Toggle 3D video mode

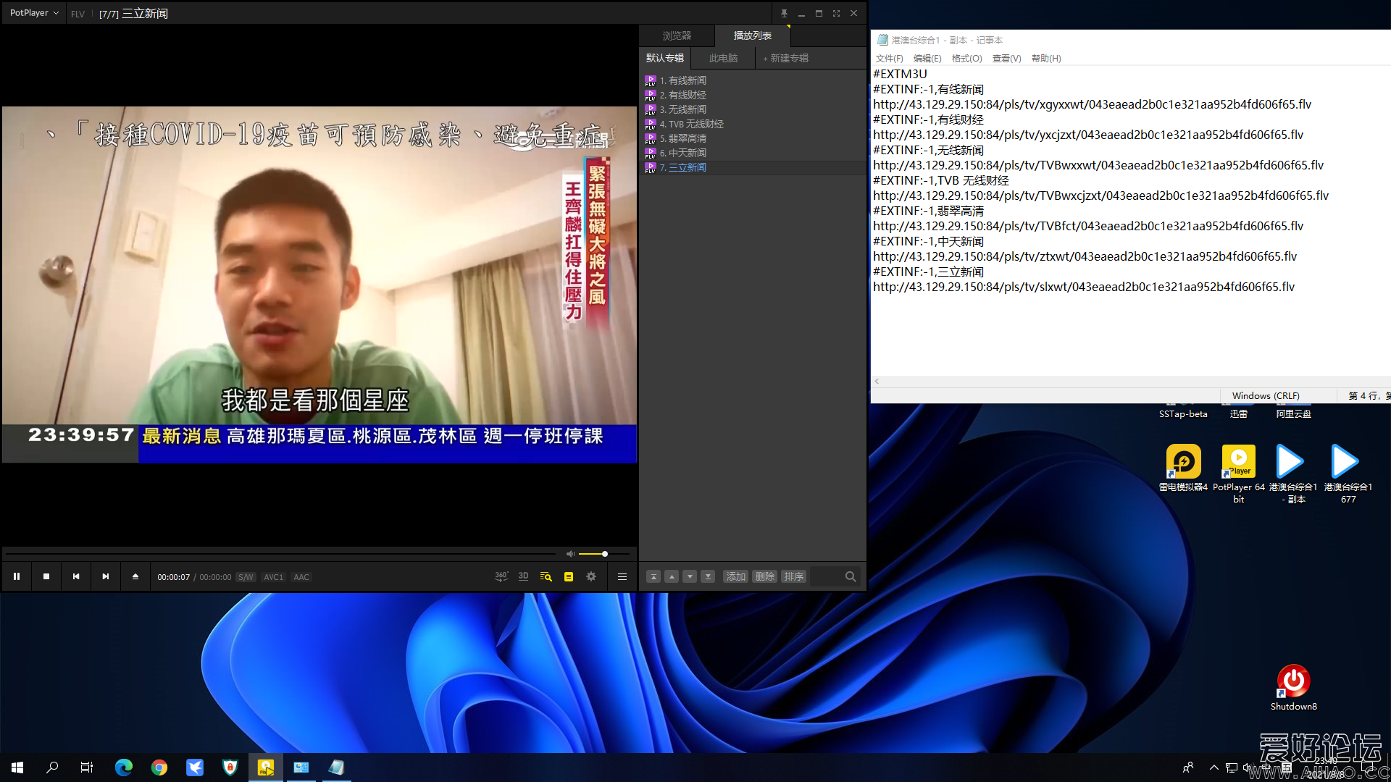click(523, 576)
